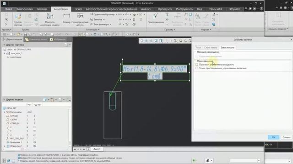Toggle Привязки, управляемые моделью checkbox
293x164 pixels.
click(197, 65)
